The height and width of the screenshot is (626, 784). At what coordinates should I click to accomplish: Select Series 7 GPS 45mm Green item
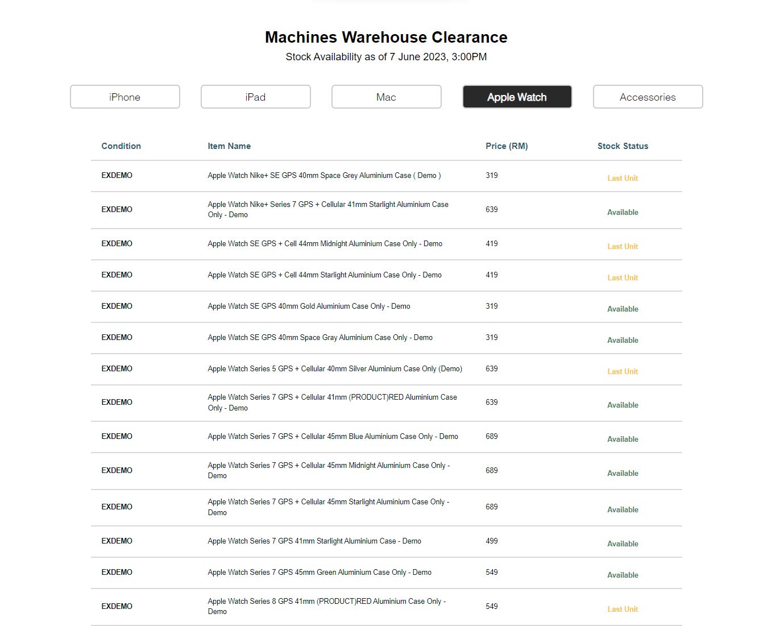click(320, 572)
